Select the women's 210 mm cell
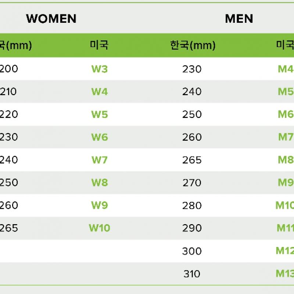 tap(9, 92)
